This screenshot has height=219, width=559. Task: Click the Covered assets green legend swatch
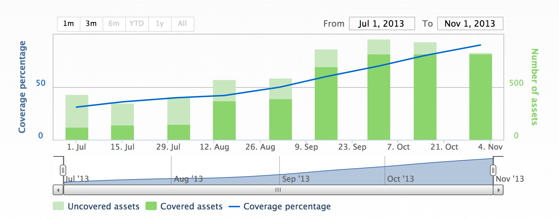pos(151,206)
